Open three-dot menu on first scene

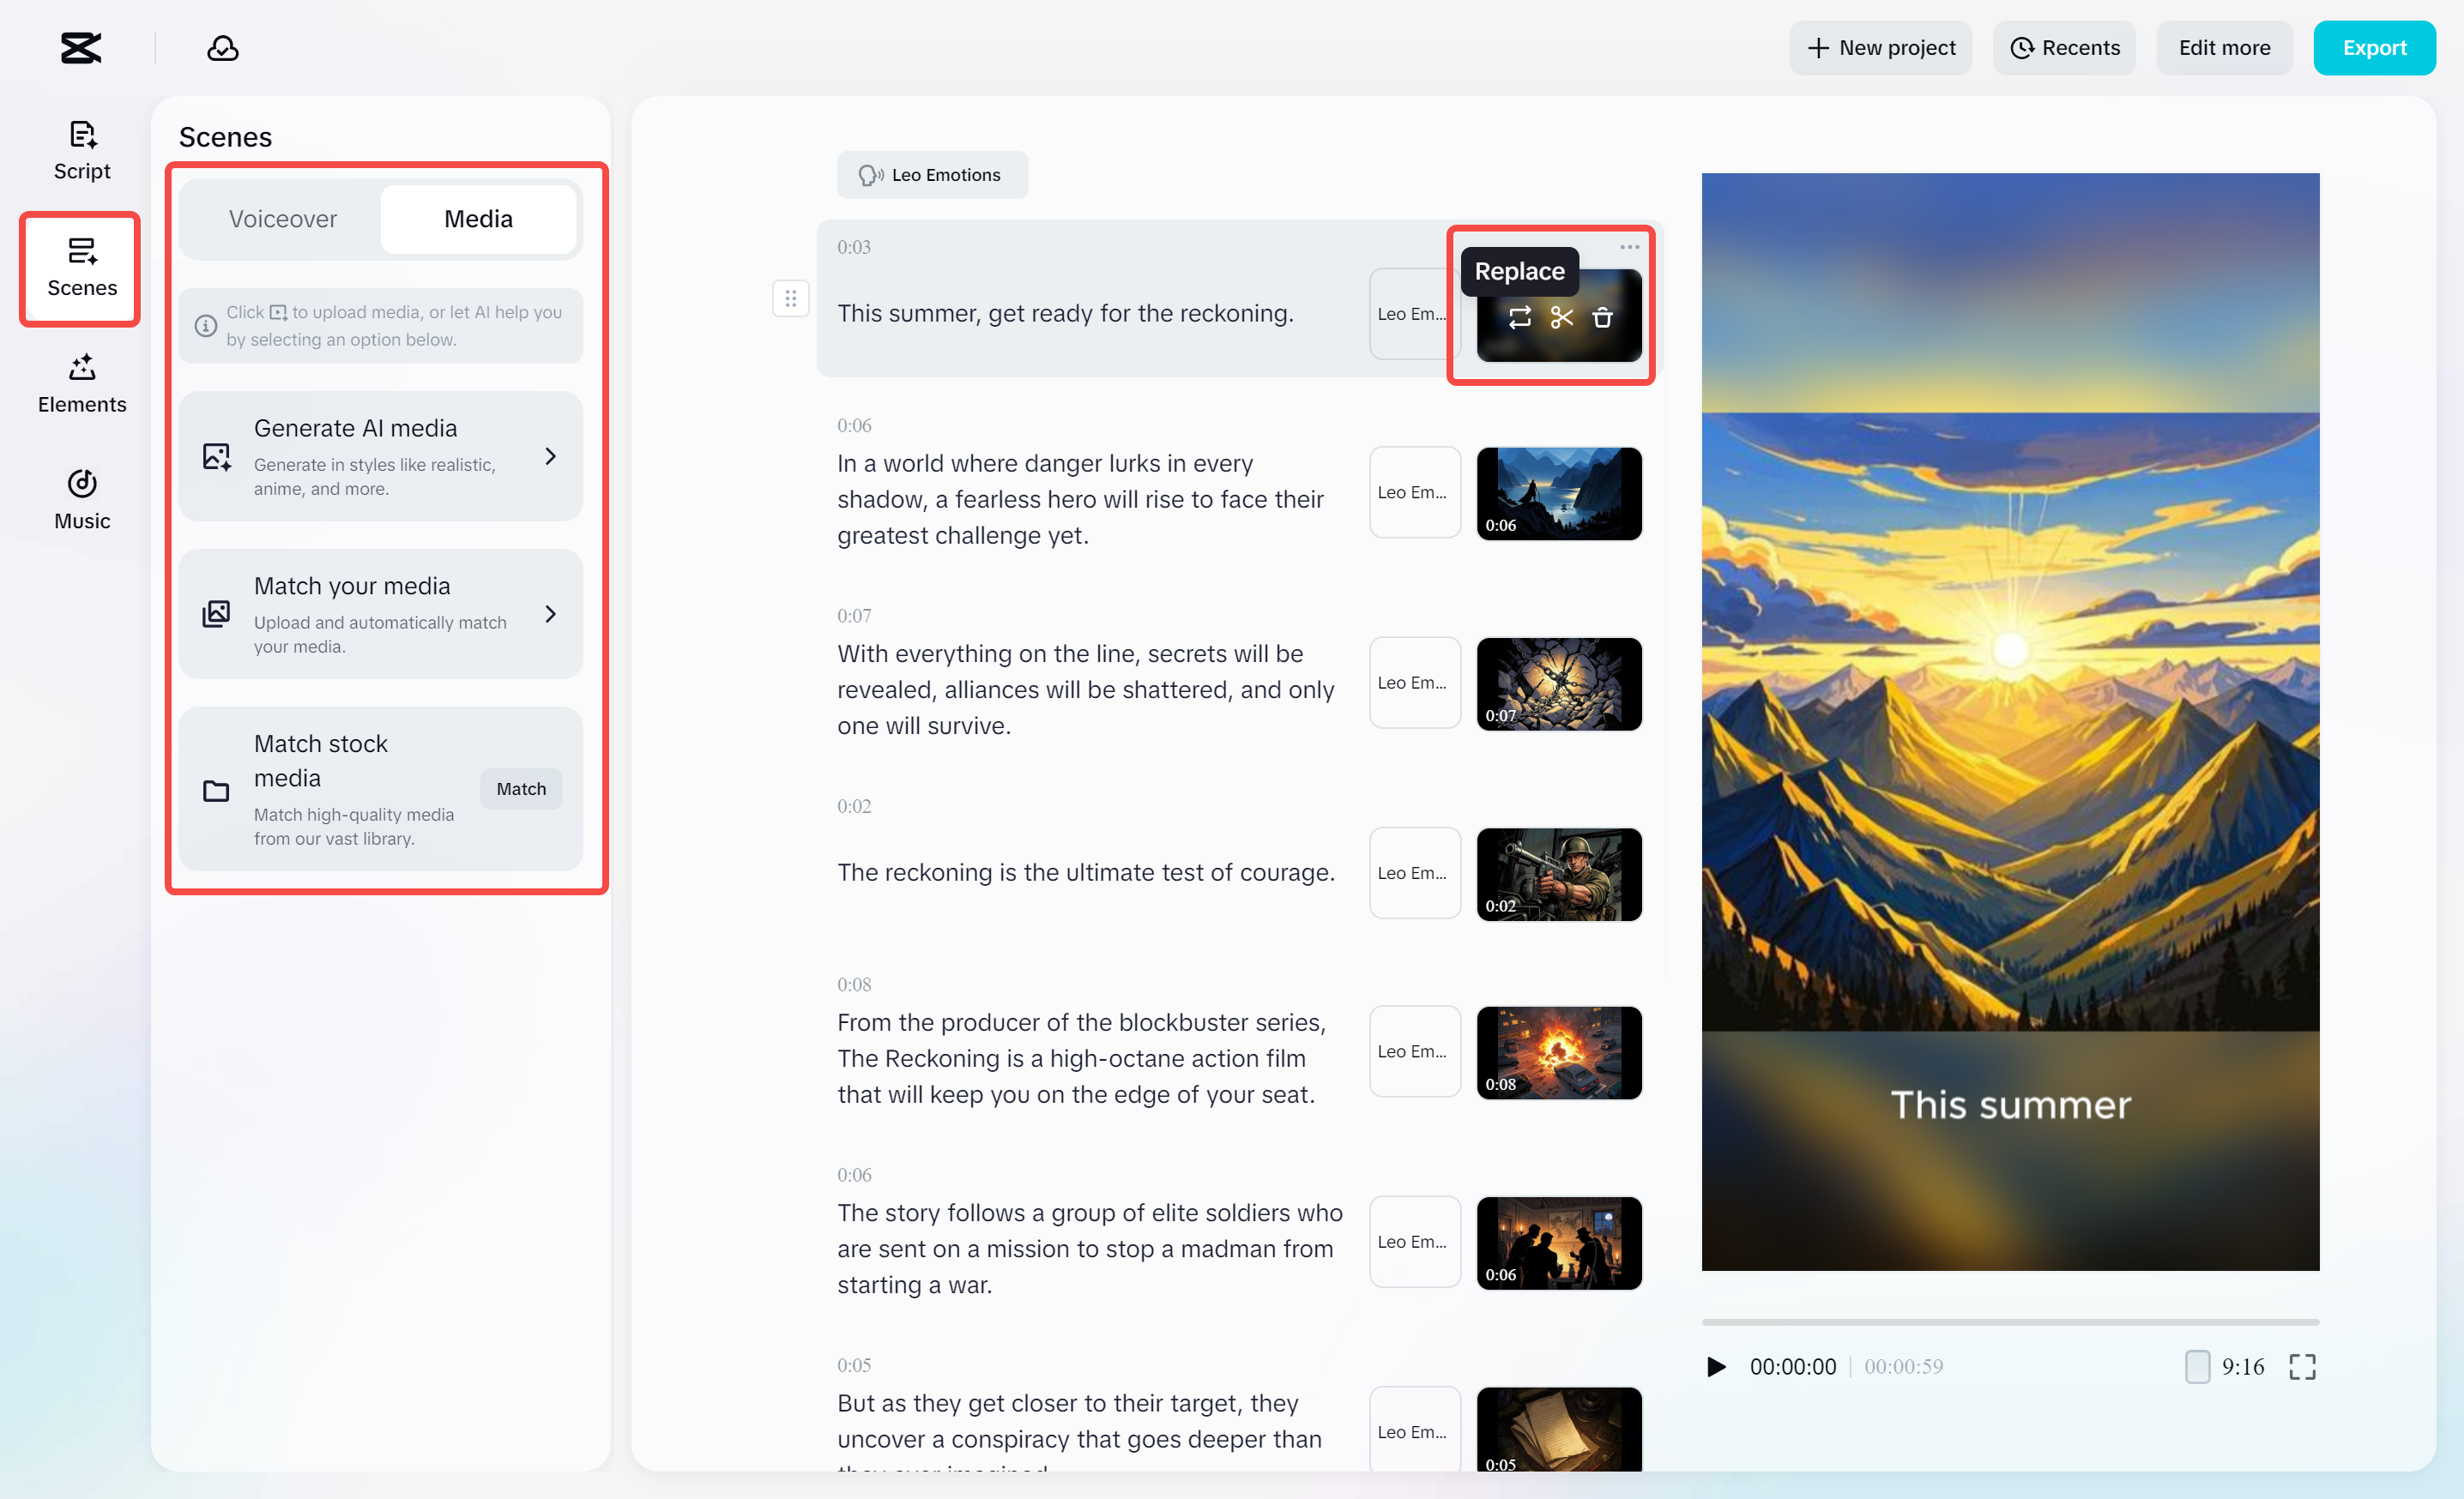(x=1629, y=247)
